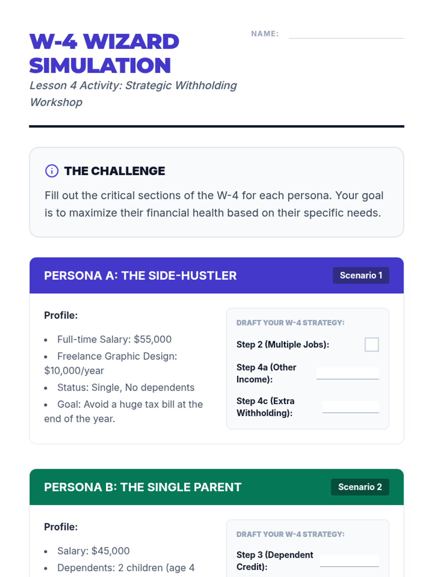Click the Step 4c Extra Withholding field
The width and height of the screenshot is (433, 577).
click(351, 407)
